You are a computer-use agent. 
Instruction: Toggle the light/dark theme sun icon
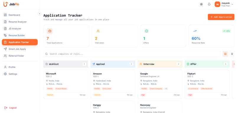[201, 4]
